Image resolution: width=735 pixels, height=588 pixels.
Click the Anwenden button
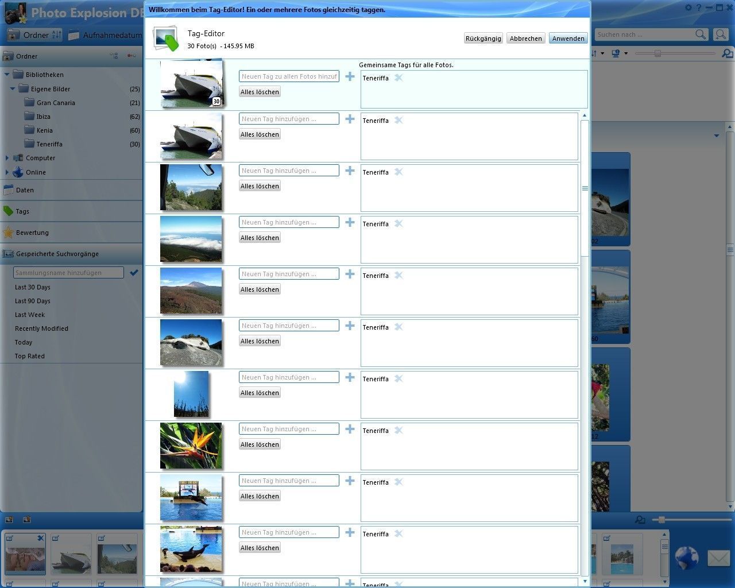point(568,38)
